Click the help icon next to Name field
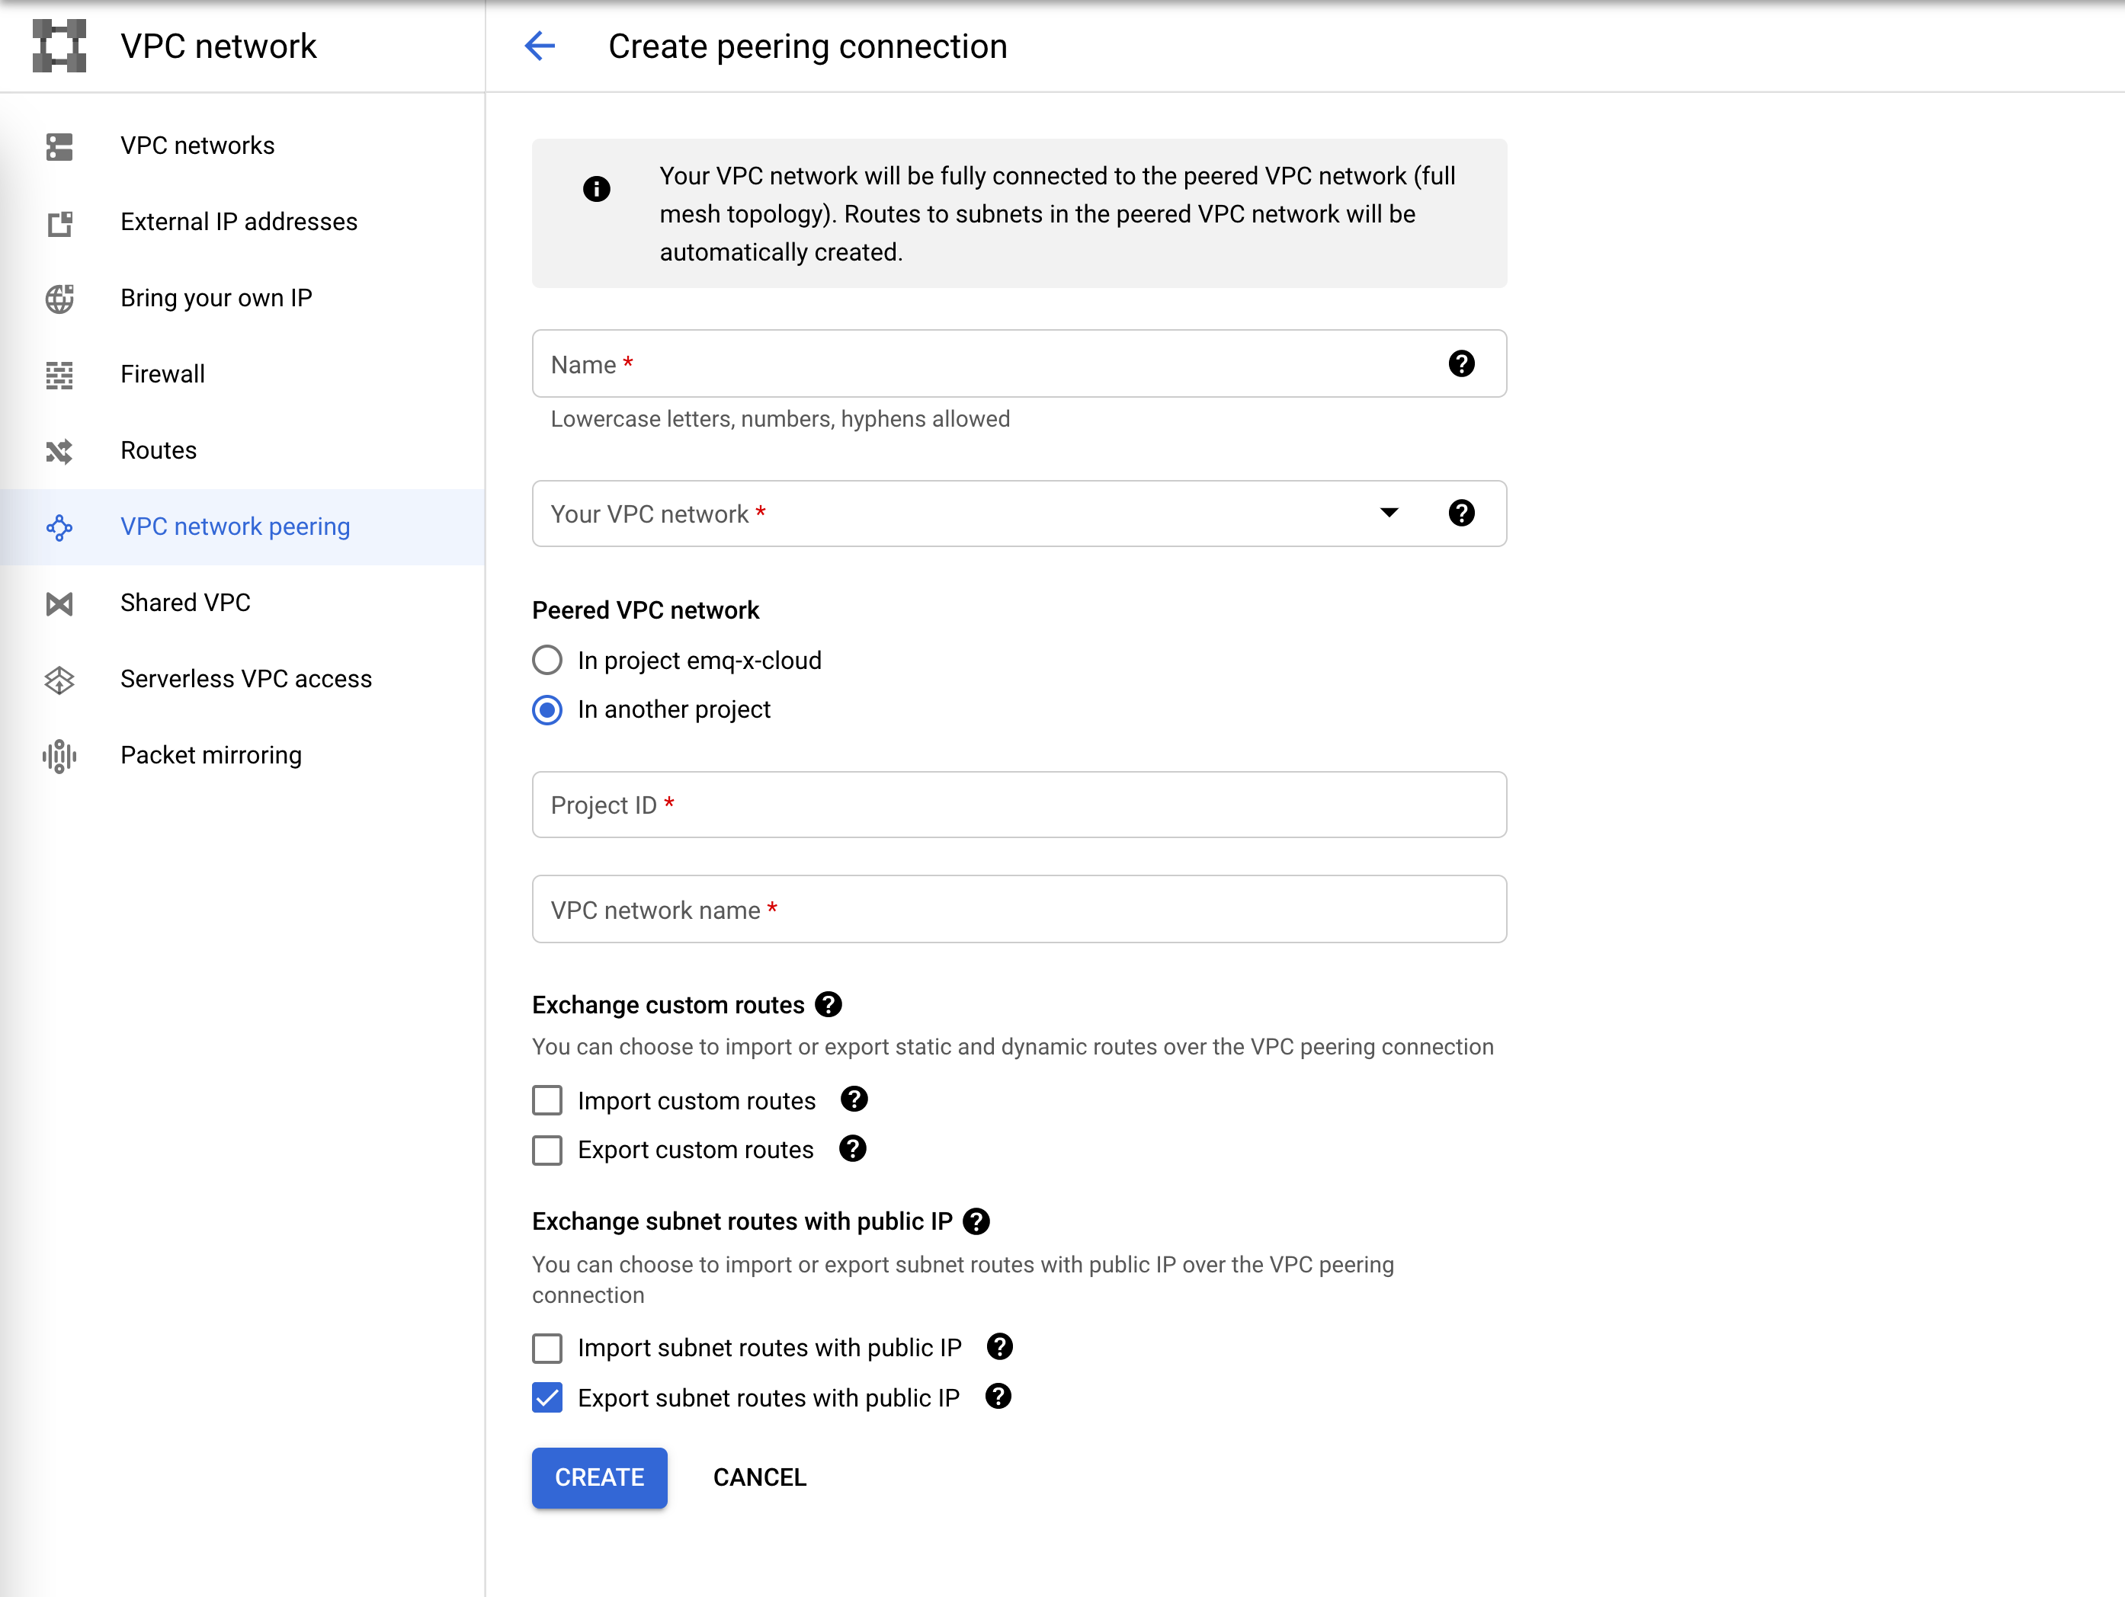 (x=1461, y=364)
